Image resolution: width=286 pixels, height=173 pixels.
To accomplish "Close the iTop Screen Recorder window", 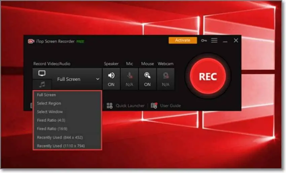I will tap(236, 40).
